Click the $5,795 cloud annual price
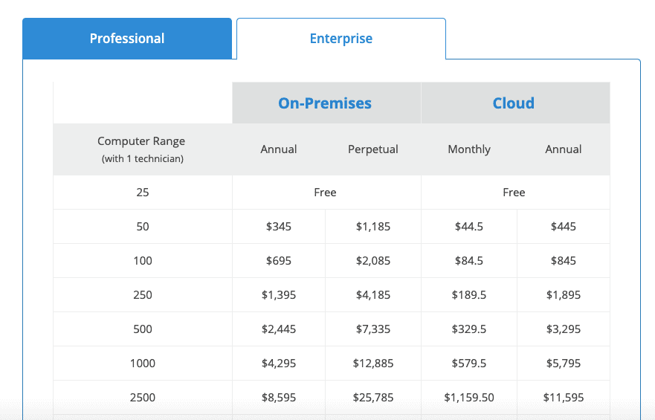The image size is (655, 420). coord(563,364)
